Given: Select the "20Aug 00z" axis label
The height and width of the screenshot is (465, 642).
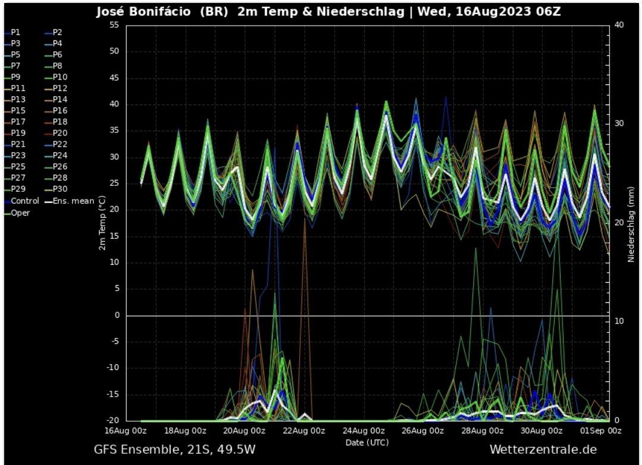Looking at the screenshot, I should [244, 431].
